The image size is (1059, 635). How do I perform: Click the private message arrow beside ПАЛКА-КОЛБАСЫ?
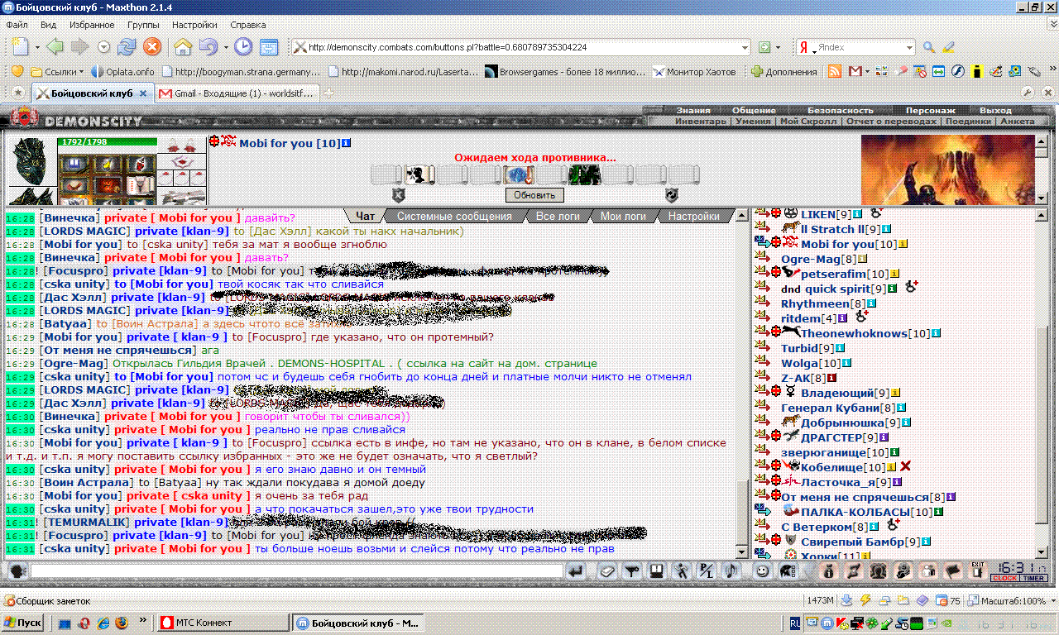[763, 512]
